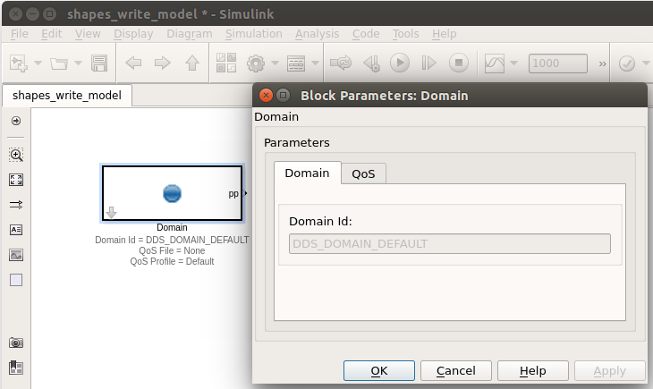Viewport: 653px width, 389px height.
Task: Switch to the QoS tab in dialog
Action: pos(363,173)
